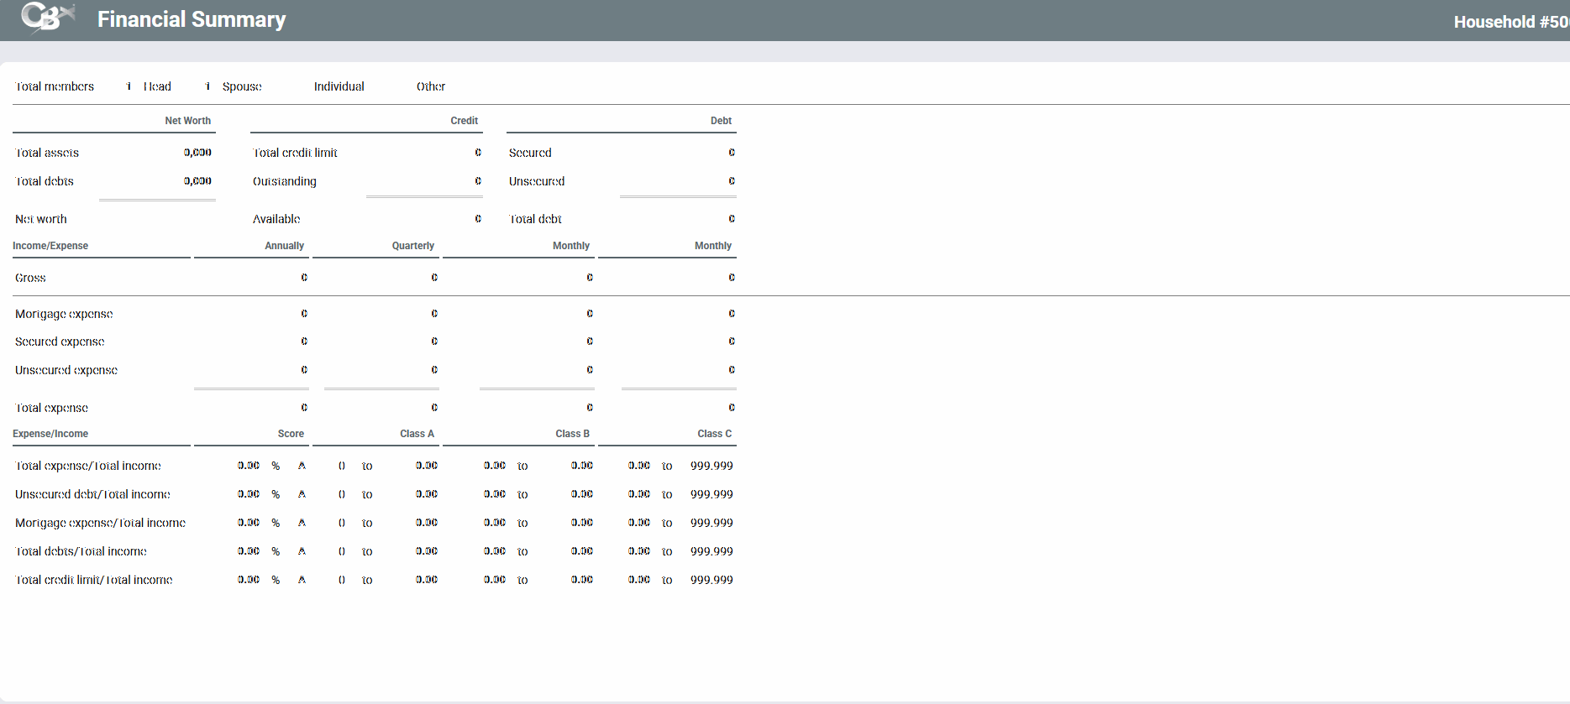This screenshot has width=1570, height=704.
Task: Select Total debts/Total income row label
Action: point(81,551)
